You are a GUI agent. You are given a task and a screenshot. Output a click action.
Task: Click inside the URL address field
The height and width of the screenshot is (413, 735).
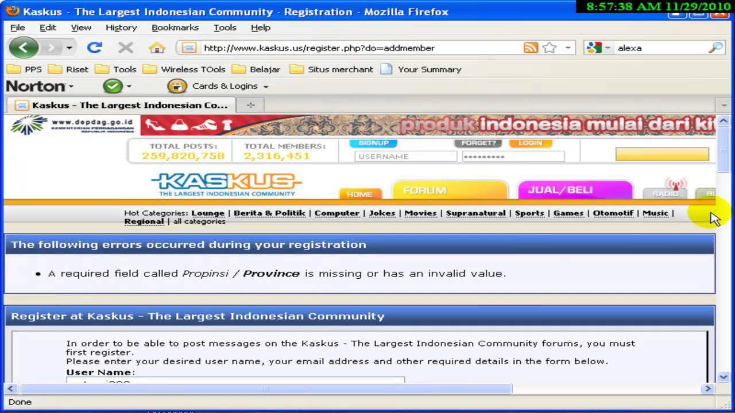click(x=361, y=48)
